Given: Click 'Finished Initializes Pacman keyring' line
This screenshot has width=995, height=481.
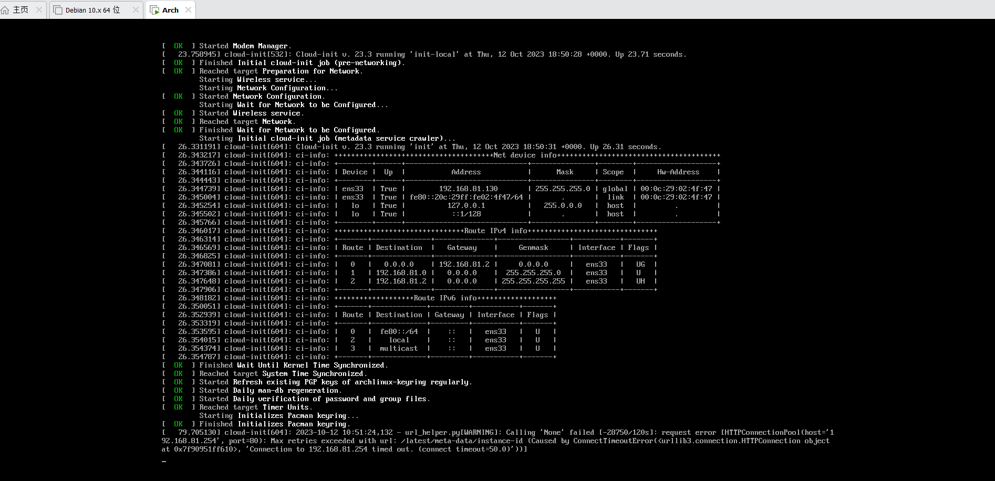Looking at the screenshot, I should (x=256, y=424).
